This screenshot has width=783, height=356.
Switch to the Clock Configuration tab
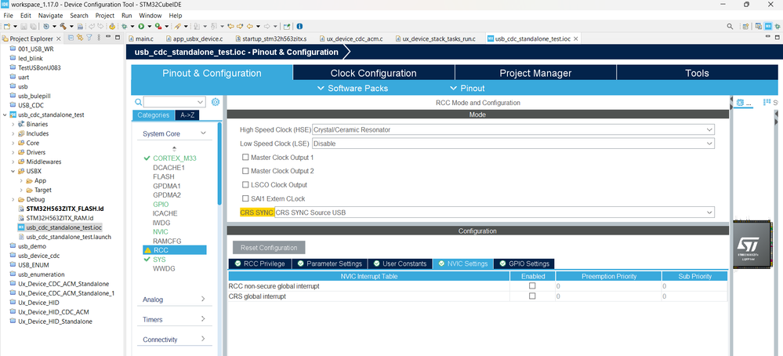pos(374,73)
